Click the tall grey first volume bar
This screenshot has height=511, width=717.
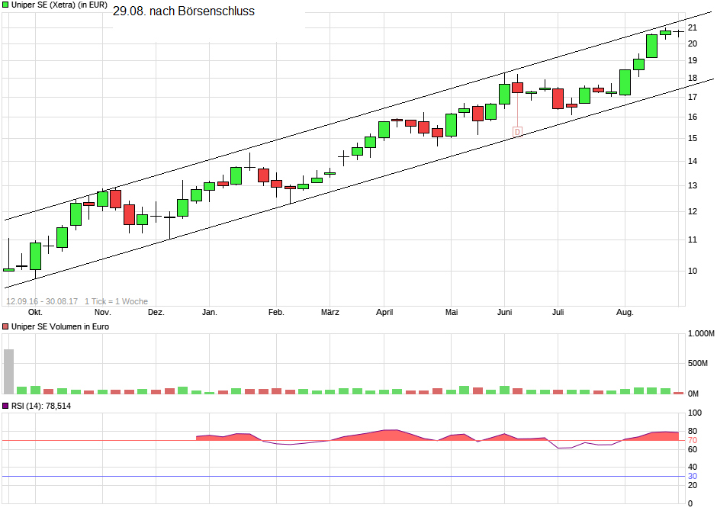(x=8, y=371)
